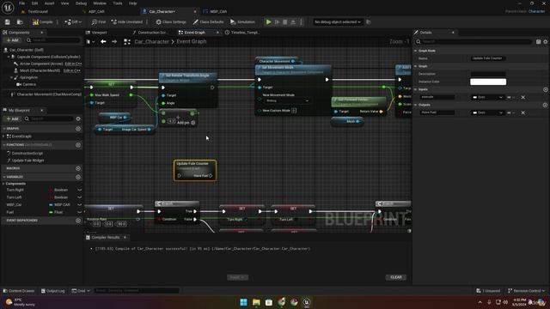Screen dimensions: 550x309
Task: Open the Tools menu
Action: (118, 3)
